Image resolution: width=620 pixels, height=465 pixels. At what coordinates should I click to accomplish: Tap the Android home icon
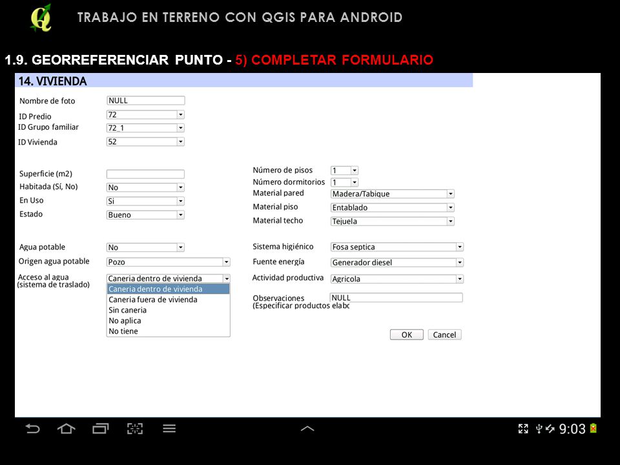click(66, 429)
